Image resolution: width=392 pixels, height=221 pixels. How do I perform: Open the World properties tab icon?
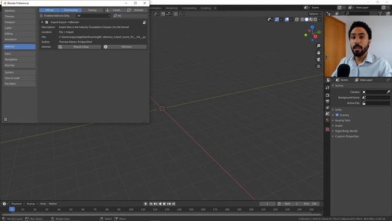point(328,120)
